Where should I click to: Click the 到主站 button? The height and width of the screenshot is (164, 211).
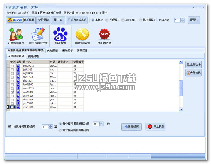click(58, 20)
